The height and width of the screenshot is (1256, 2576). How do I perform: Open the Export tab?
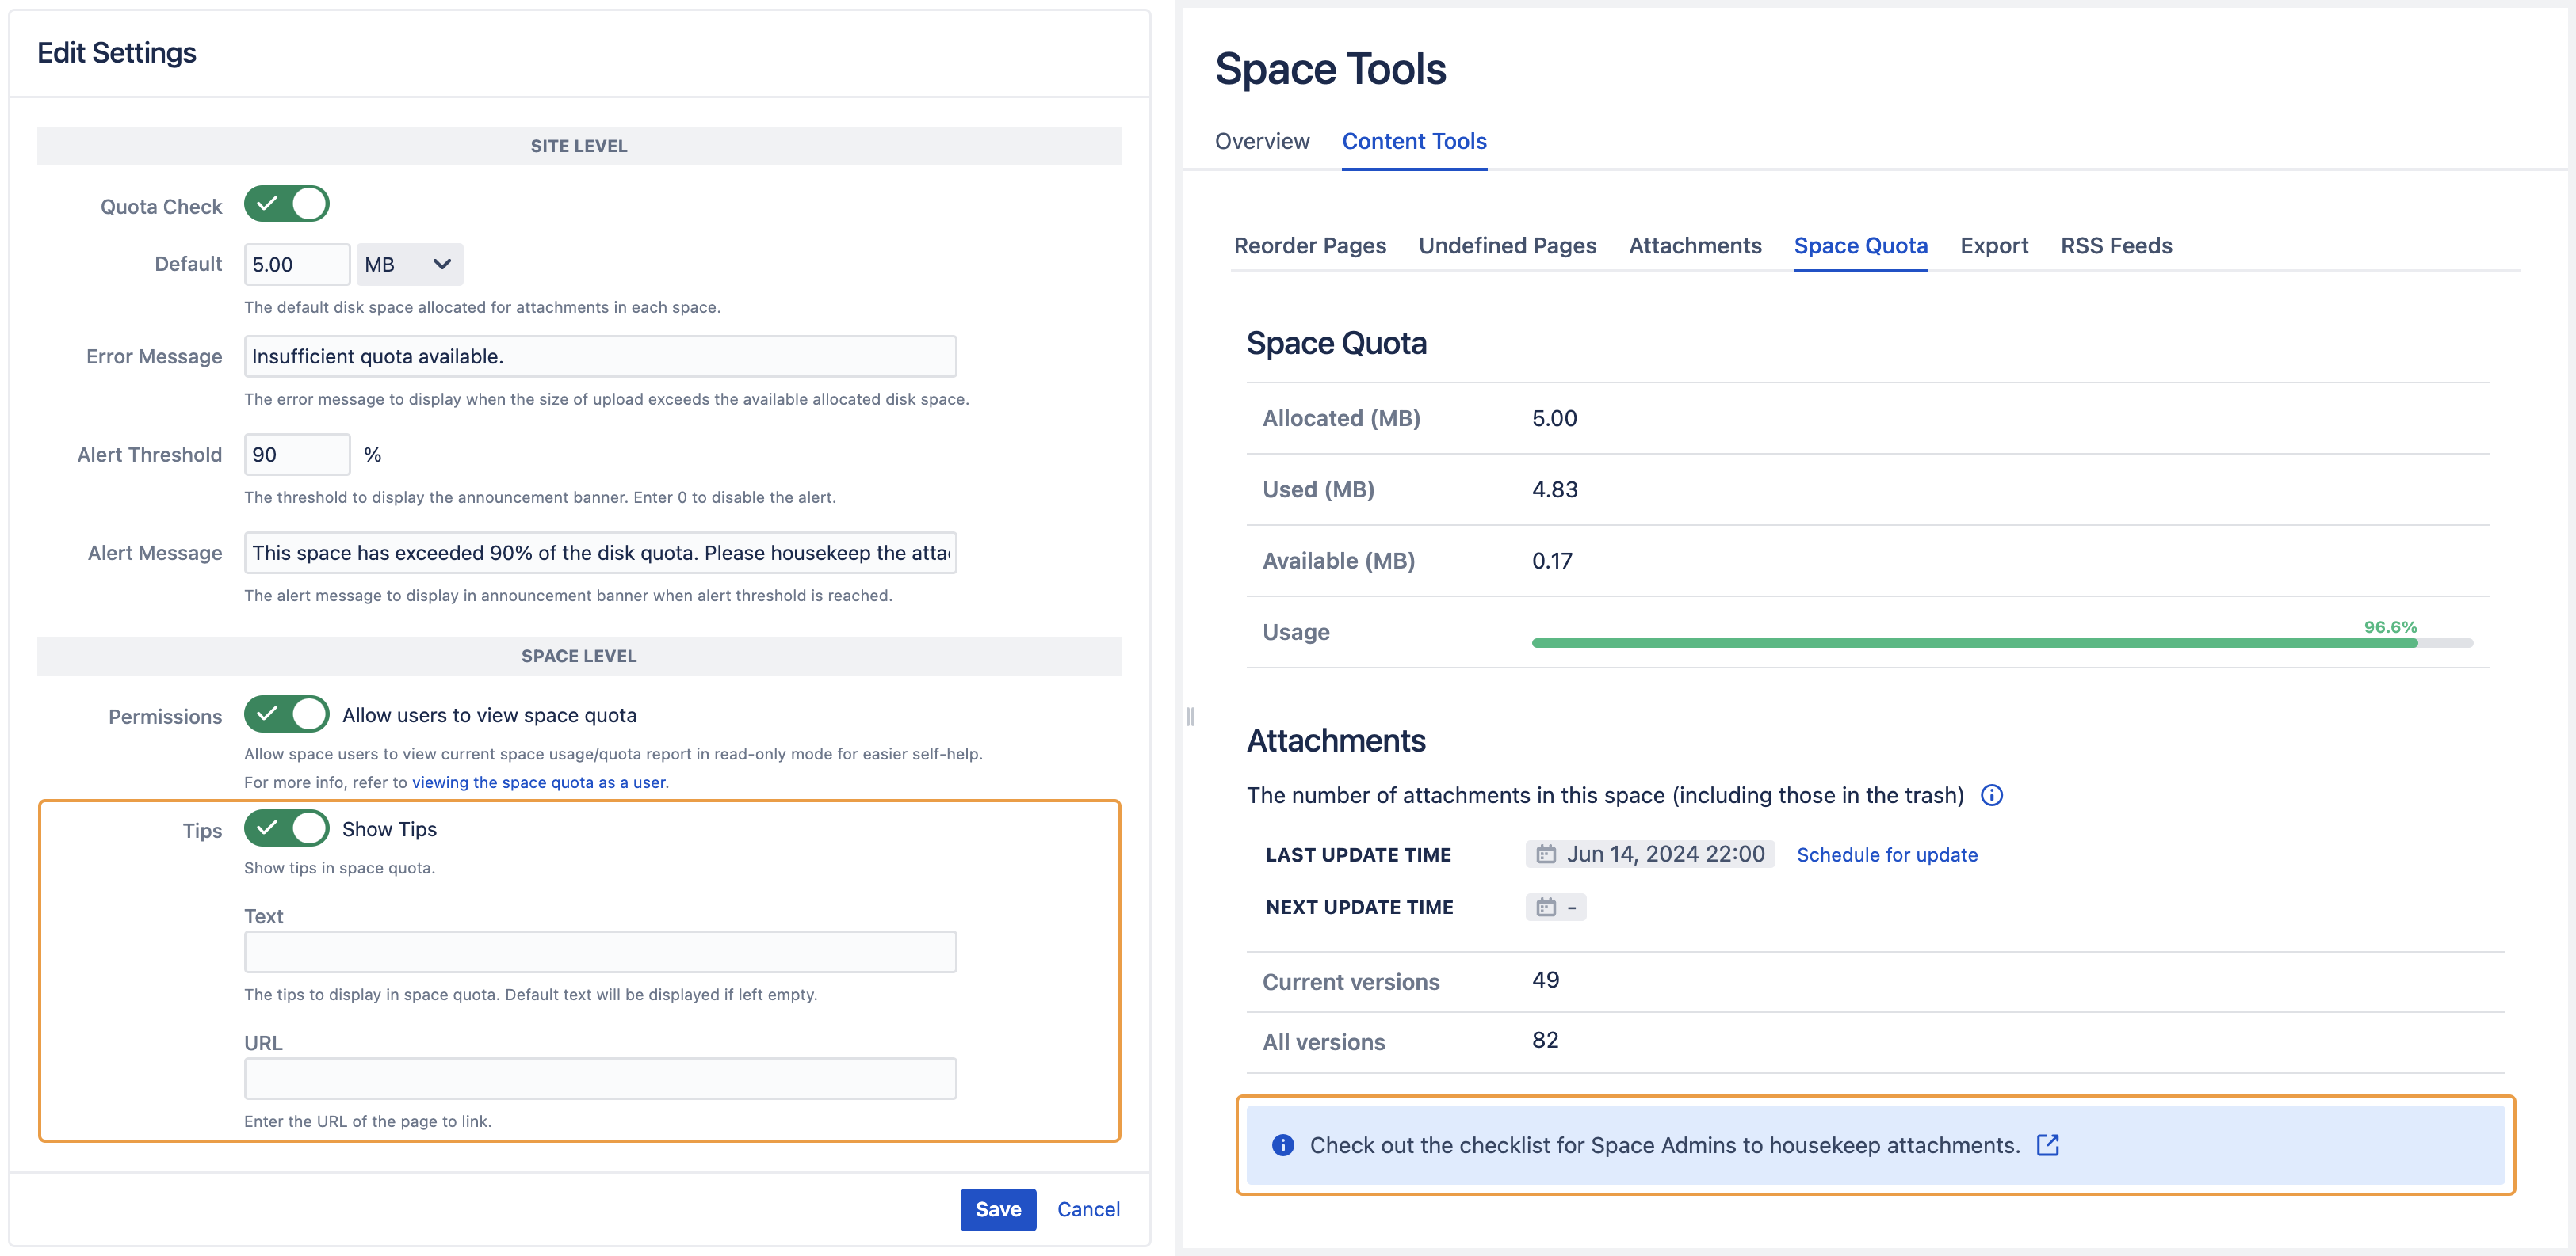click(1994, 245)
